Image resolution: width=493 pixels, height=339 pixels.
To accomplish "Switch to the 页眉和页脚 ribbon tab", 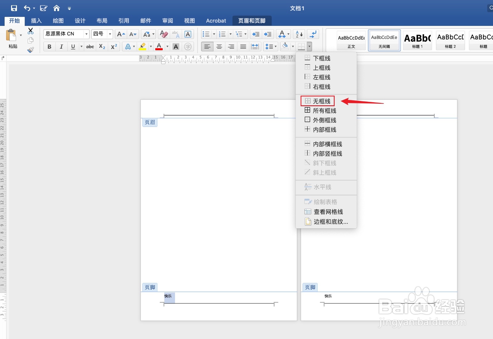I will 252,21.
